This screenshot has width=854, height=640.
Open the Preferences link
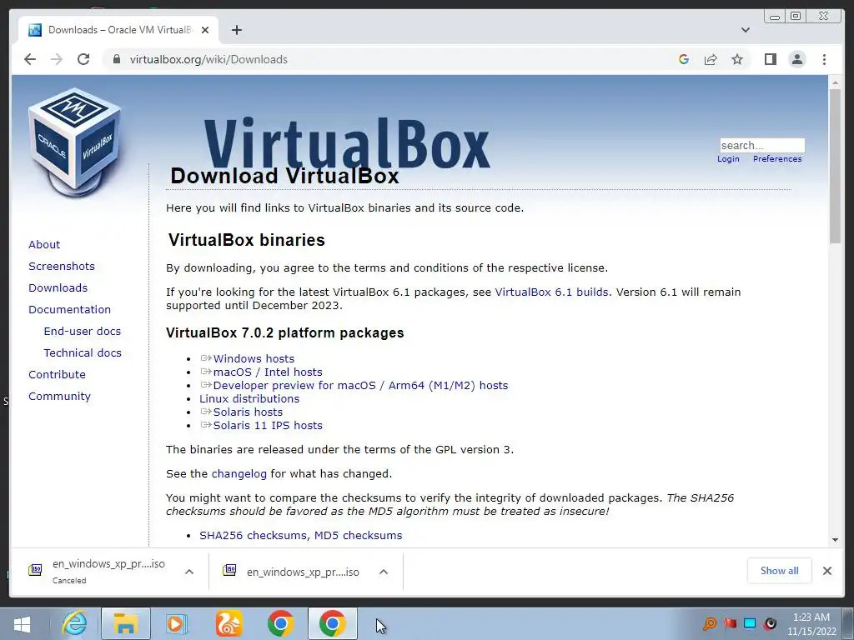click(x=777, y=159)
